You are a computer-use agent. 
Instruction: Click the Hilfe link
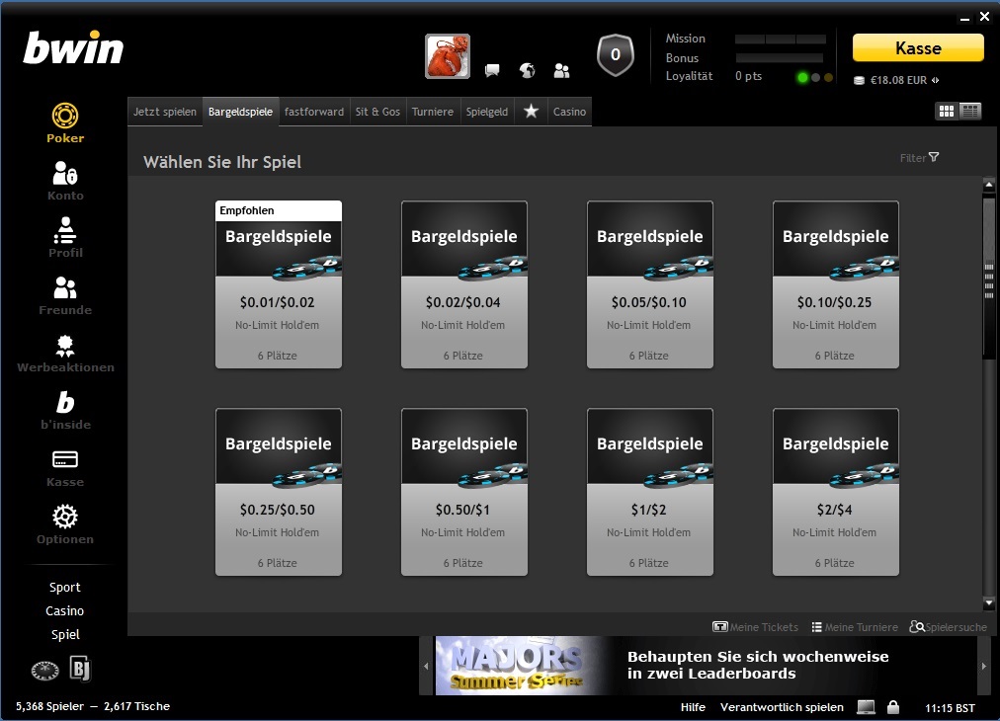pos(693,707)
